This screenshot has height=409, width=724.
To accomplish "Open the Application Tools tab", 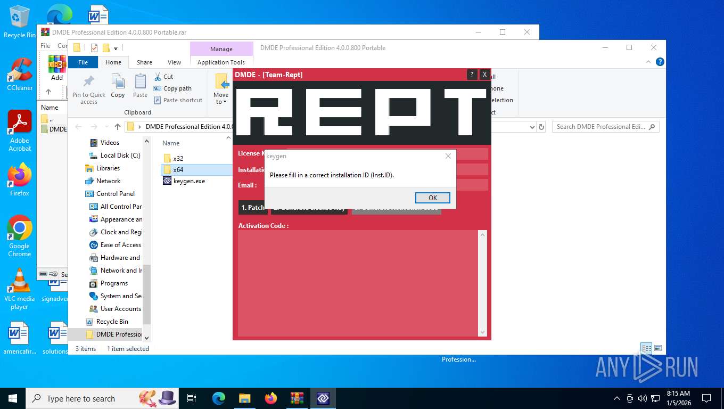I will tap(221, 62).
